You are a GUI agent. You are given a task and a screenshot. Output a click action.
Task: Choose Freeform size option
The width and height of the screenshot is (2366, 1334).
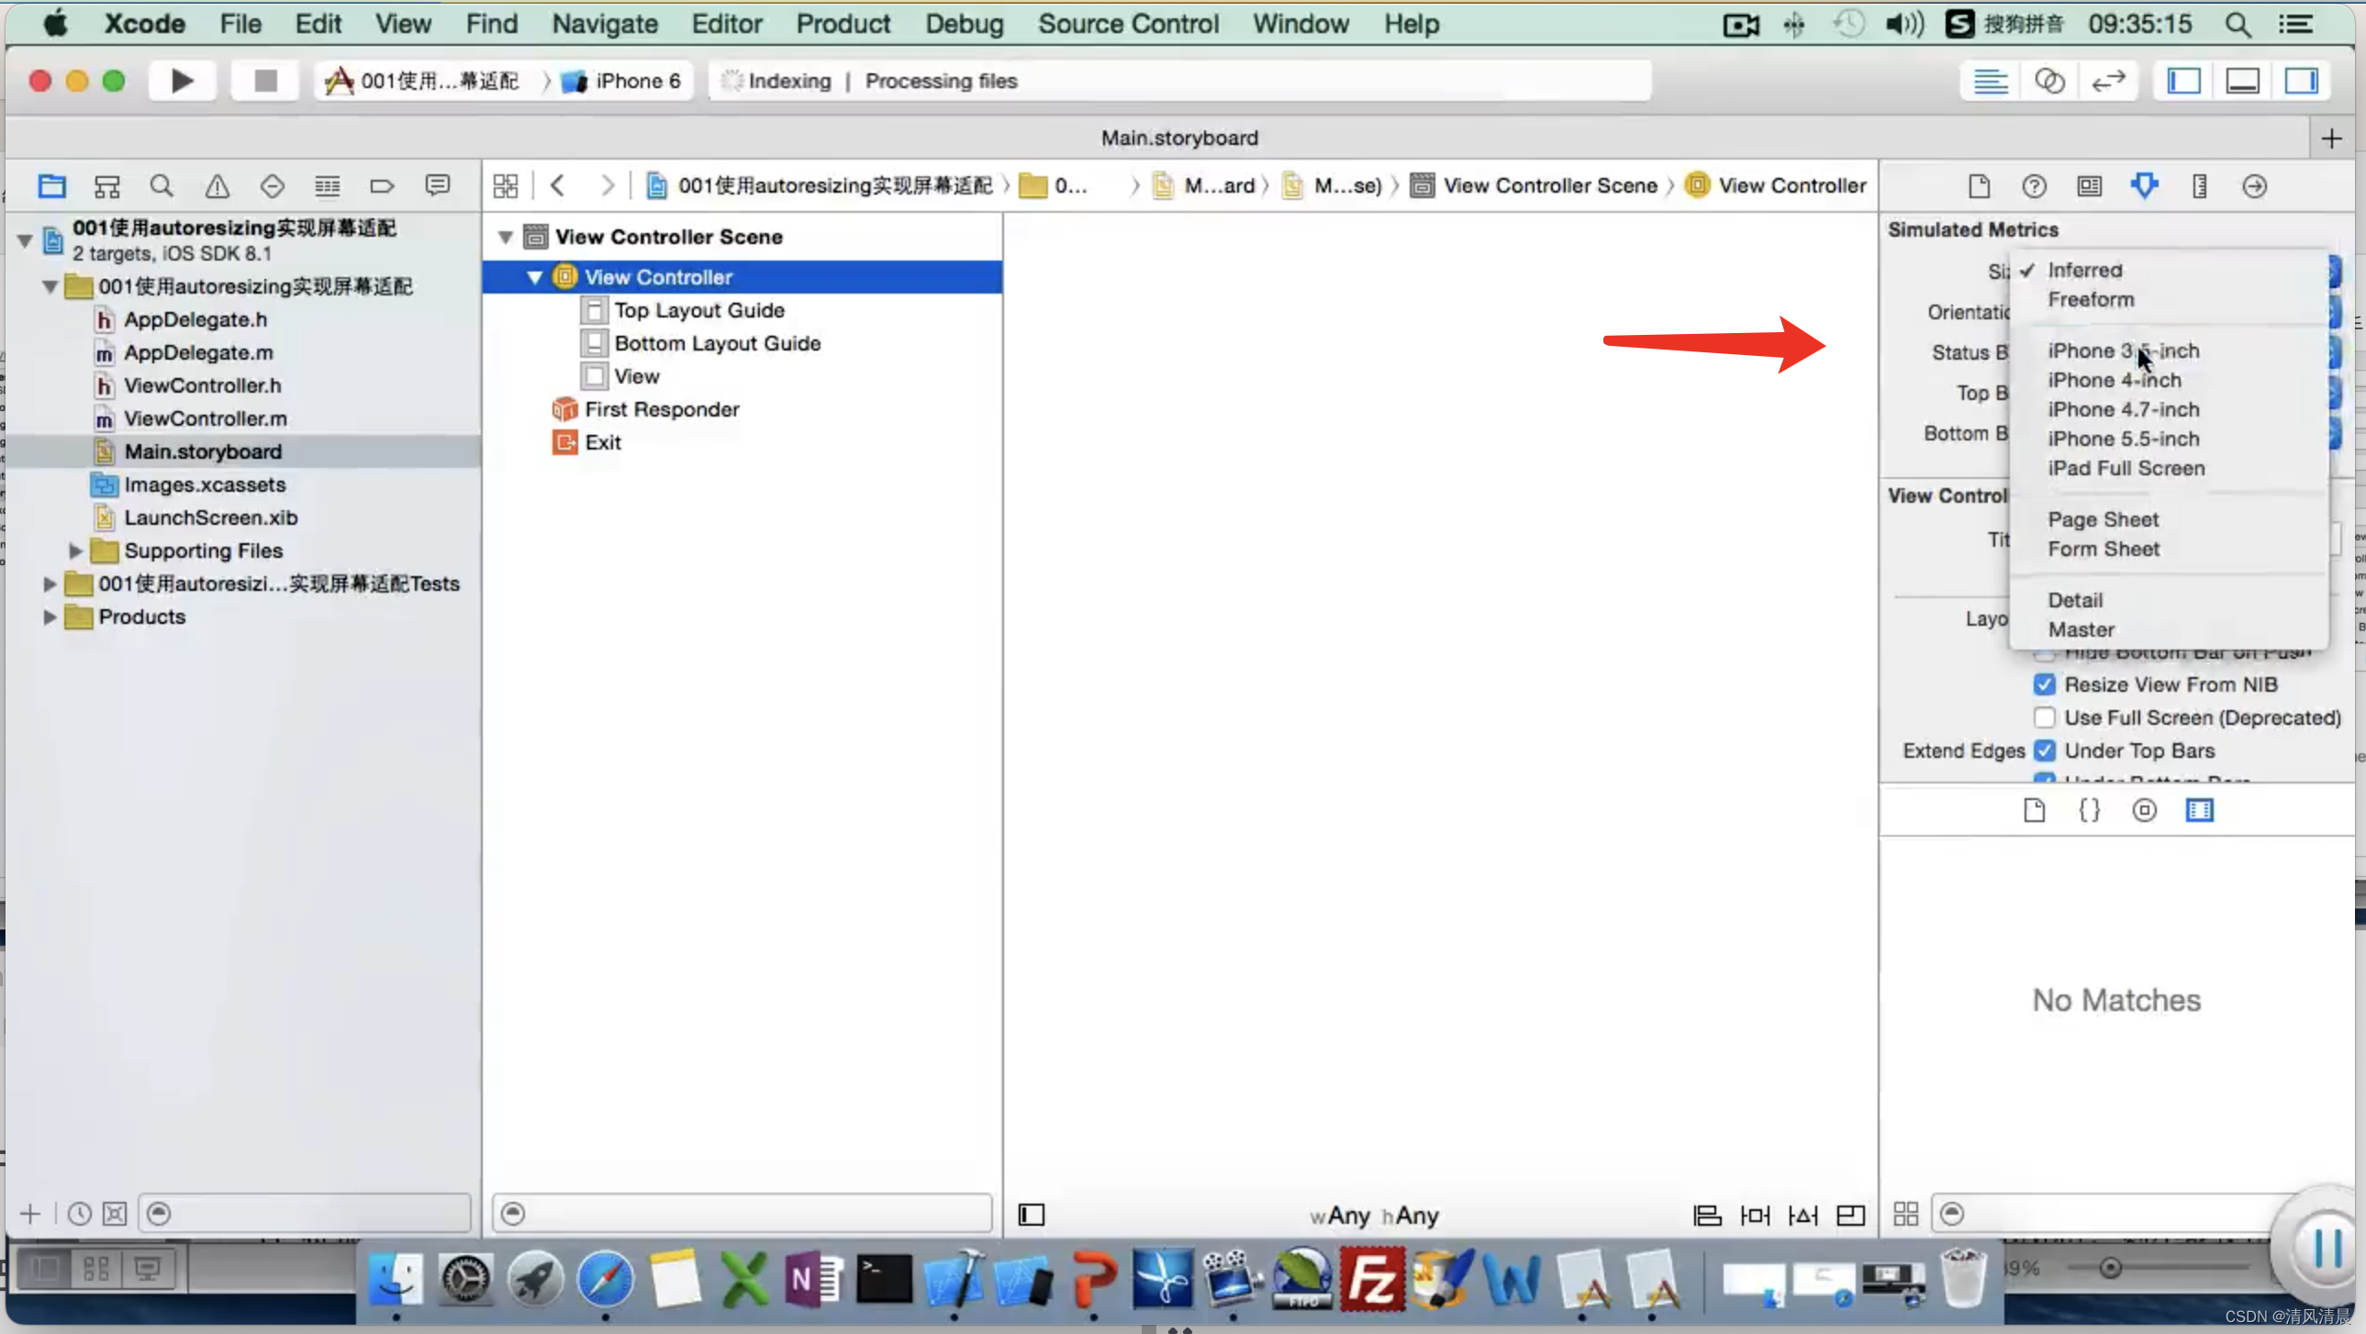click(2092, 299)
